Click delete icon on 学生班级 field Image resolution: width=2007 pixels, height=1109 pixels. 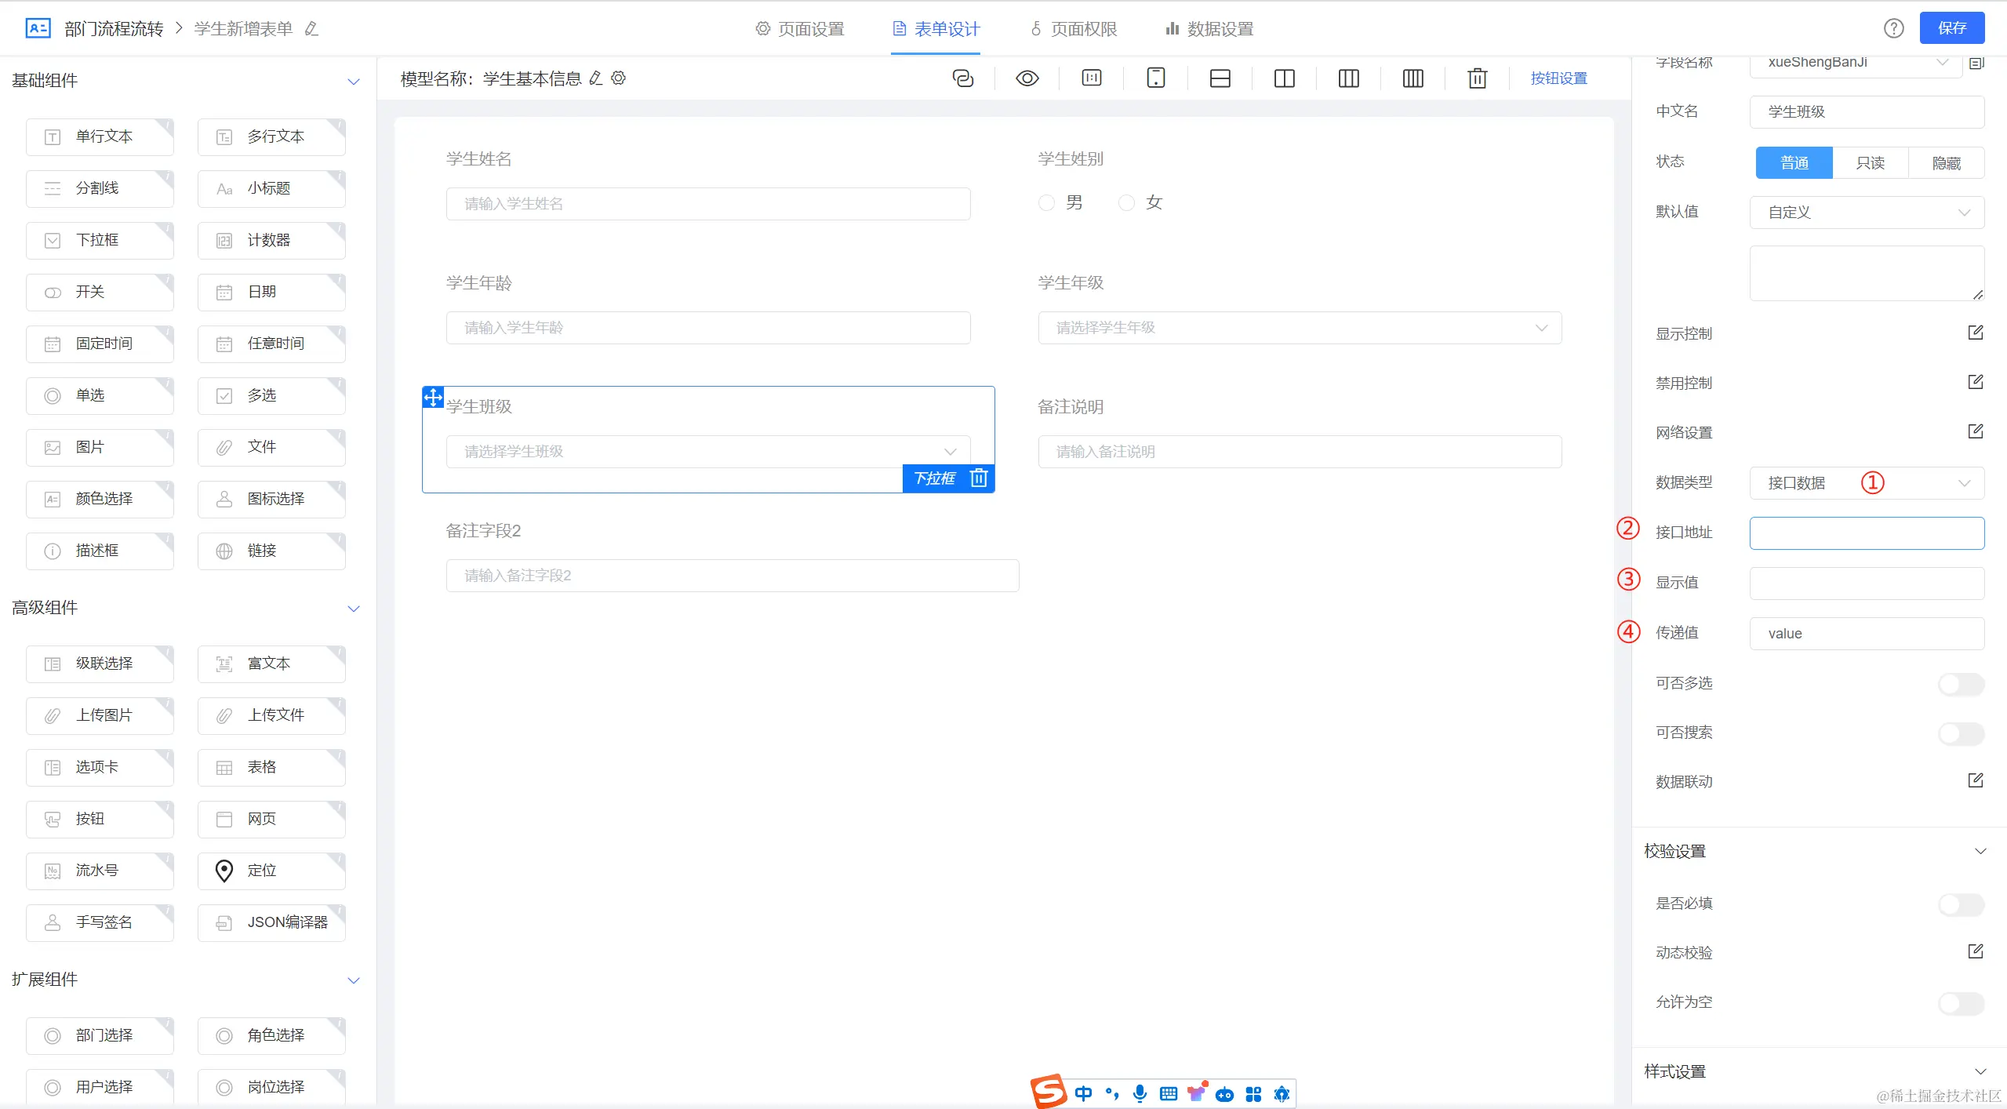point(978,478)
